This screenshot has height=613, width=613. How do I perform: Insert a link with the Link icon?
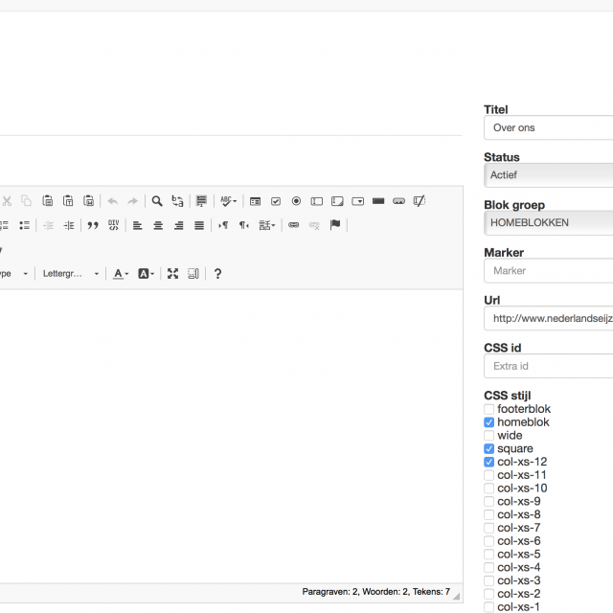(294, 225)
